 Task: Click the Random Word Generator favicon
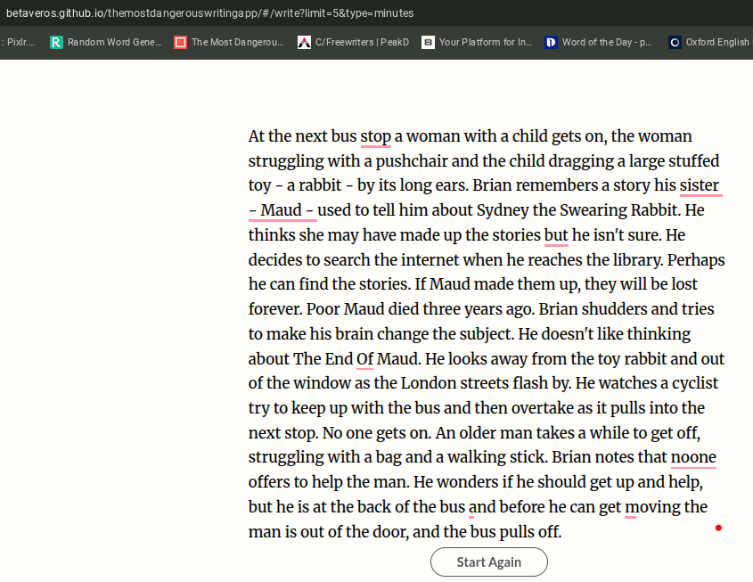tap(56, 42)
